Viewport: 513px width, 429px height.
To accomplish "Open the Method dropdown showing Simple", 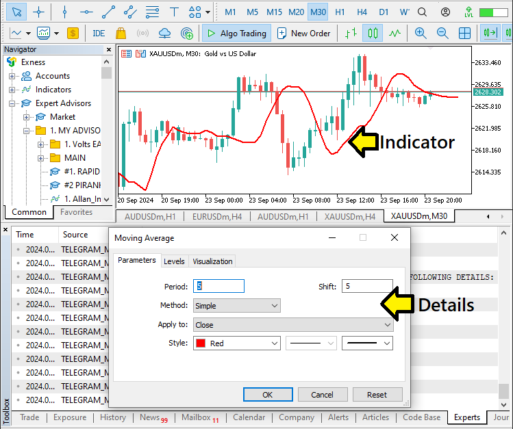I will [x=236, y=306].
